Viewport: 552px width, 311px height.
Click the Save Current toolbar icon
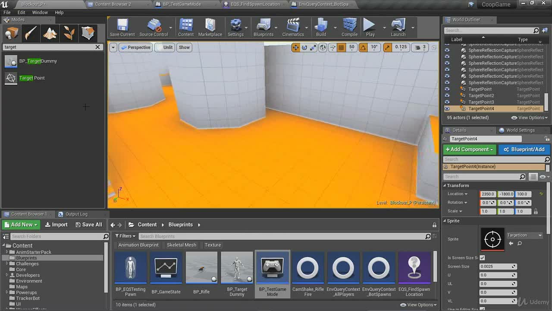[122, 28]
